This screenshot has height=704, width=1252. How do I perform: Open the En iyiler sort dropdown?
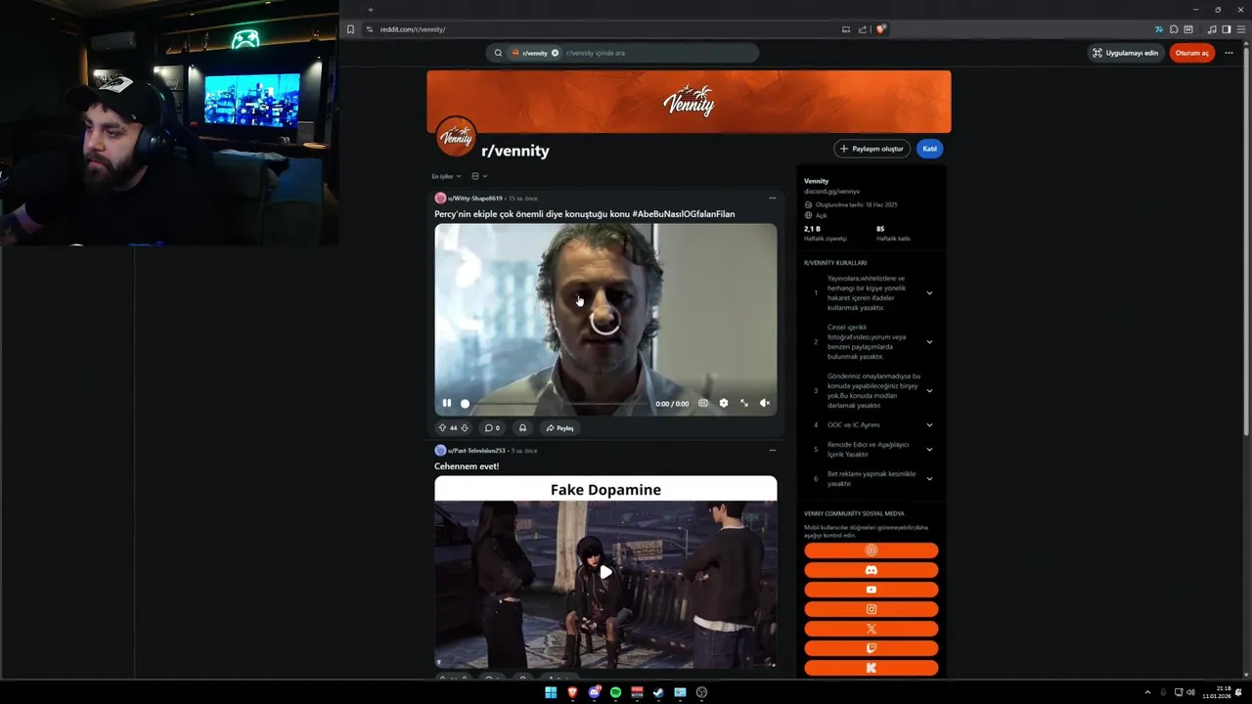446,176
